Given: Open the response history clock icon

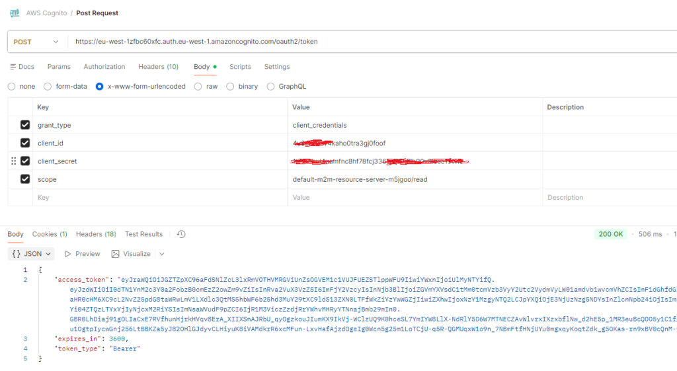Looking at the screenshot, I should click(x=181, y=234).
